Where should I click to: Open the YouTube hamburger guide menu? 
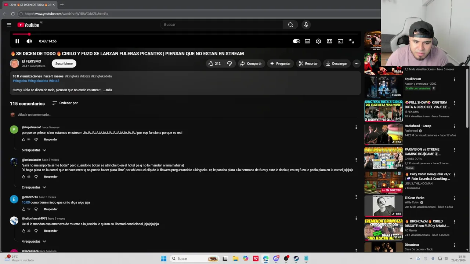(9, 25)
